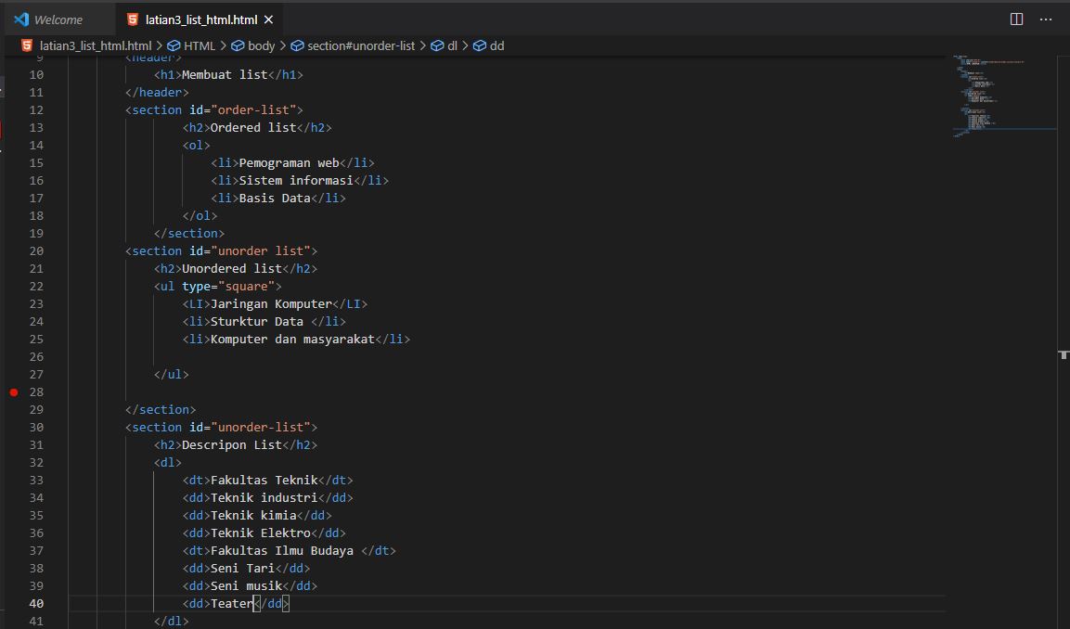1070x629 pixels.
Task: Toggle the breakpoint on line 28
Action: pyautogui.click(x=14, y=392)
